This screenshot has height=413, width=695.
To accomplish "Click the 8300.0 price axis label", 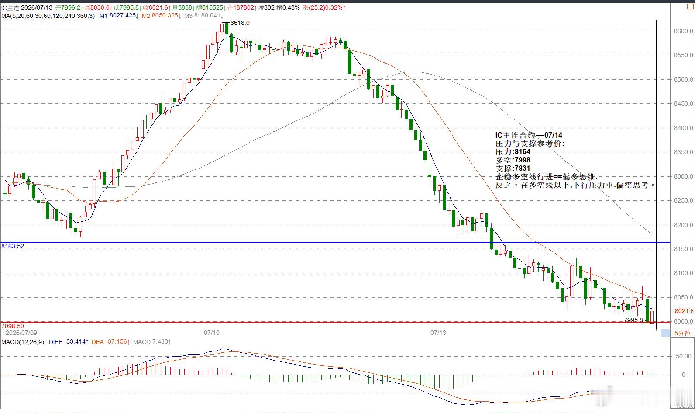I will (x=683, y=176).
